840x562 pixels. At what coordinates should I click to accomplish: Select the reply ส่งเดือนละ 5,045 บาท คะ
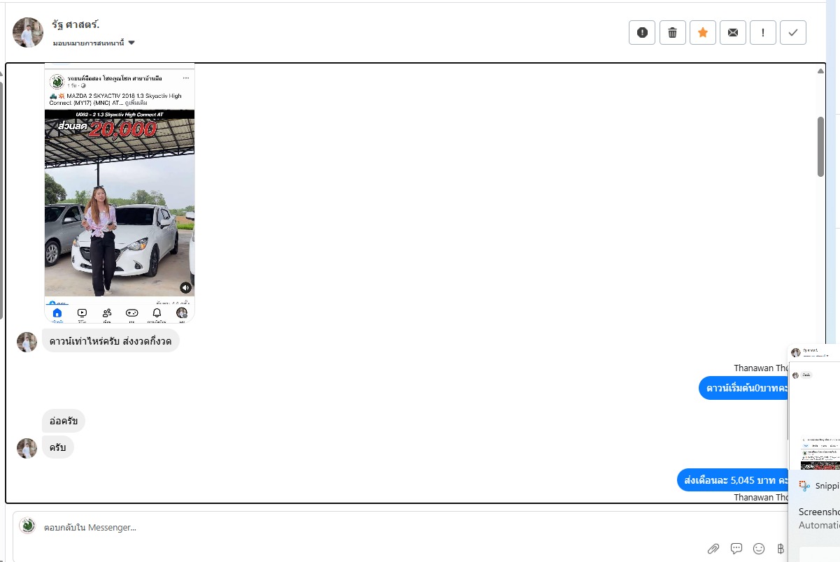[x=733, y=480]
